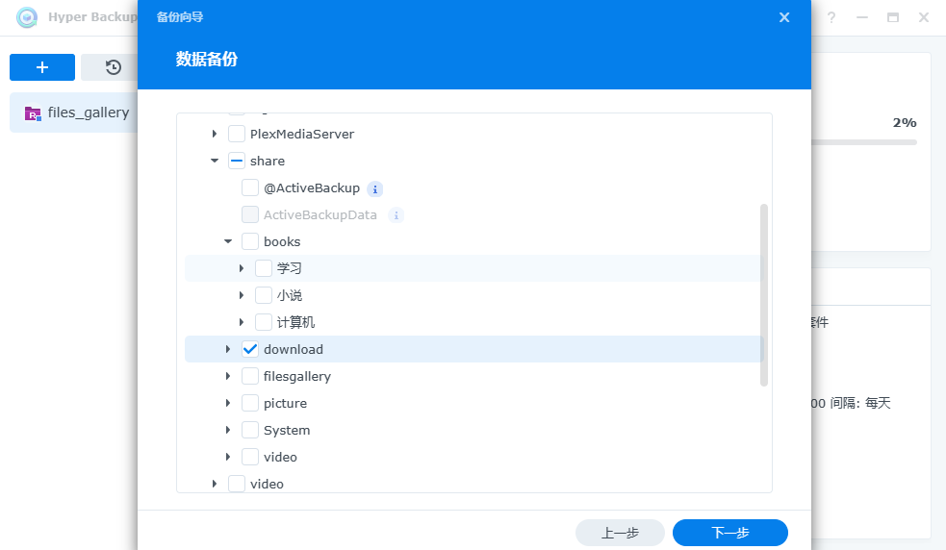
Task: Open the backup history clock icon
Action: click(113, 67)
